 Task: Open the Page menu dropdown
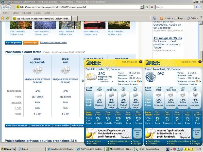pyautogui.click(x=180, y=18)
